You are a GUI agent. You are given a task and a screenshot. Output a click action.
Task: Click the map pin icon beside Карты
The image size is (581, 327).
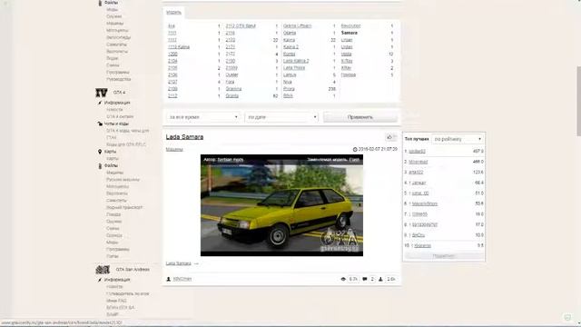[100, 152]
